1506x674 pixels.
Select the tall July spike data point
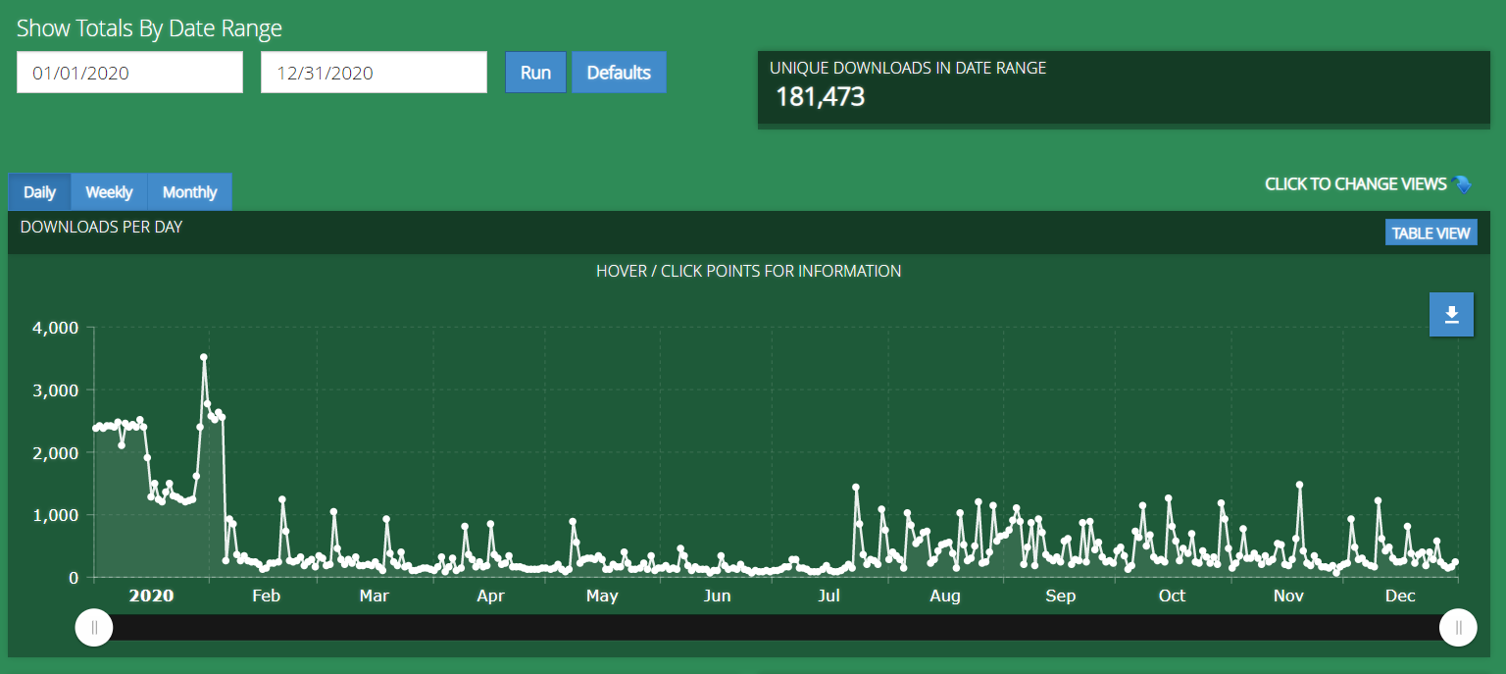click(x=856, y=487)
